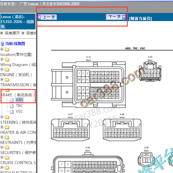Screen dimensions: 173x173
Task: Go to next page with 下一页 button
Action: click(x=116, y=17)
